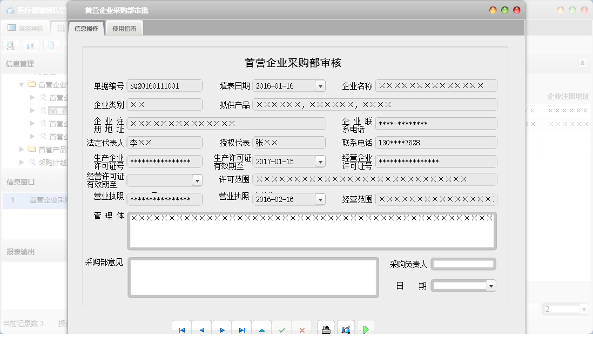Go to the next record
The width and height of the screenshot is (593, 343).
[222, 328]
